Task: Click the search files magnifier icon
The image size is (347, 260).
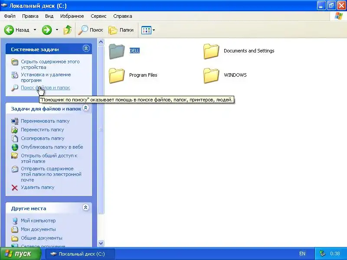Action: 15,88
